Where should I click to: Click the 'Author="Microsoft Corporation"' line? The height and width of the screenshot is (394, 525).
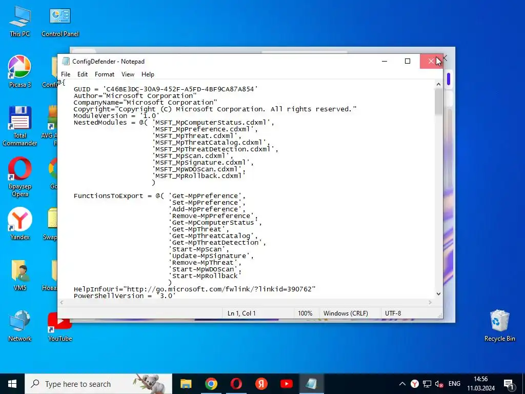(x=135, y=96)
